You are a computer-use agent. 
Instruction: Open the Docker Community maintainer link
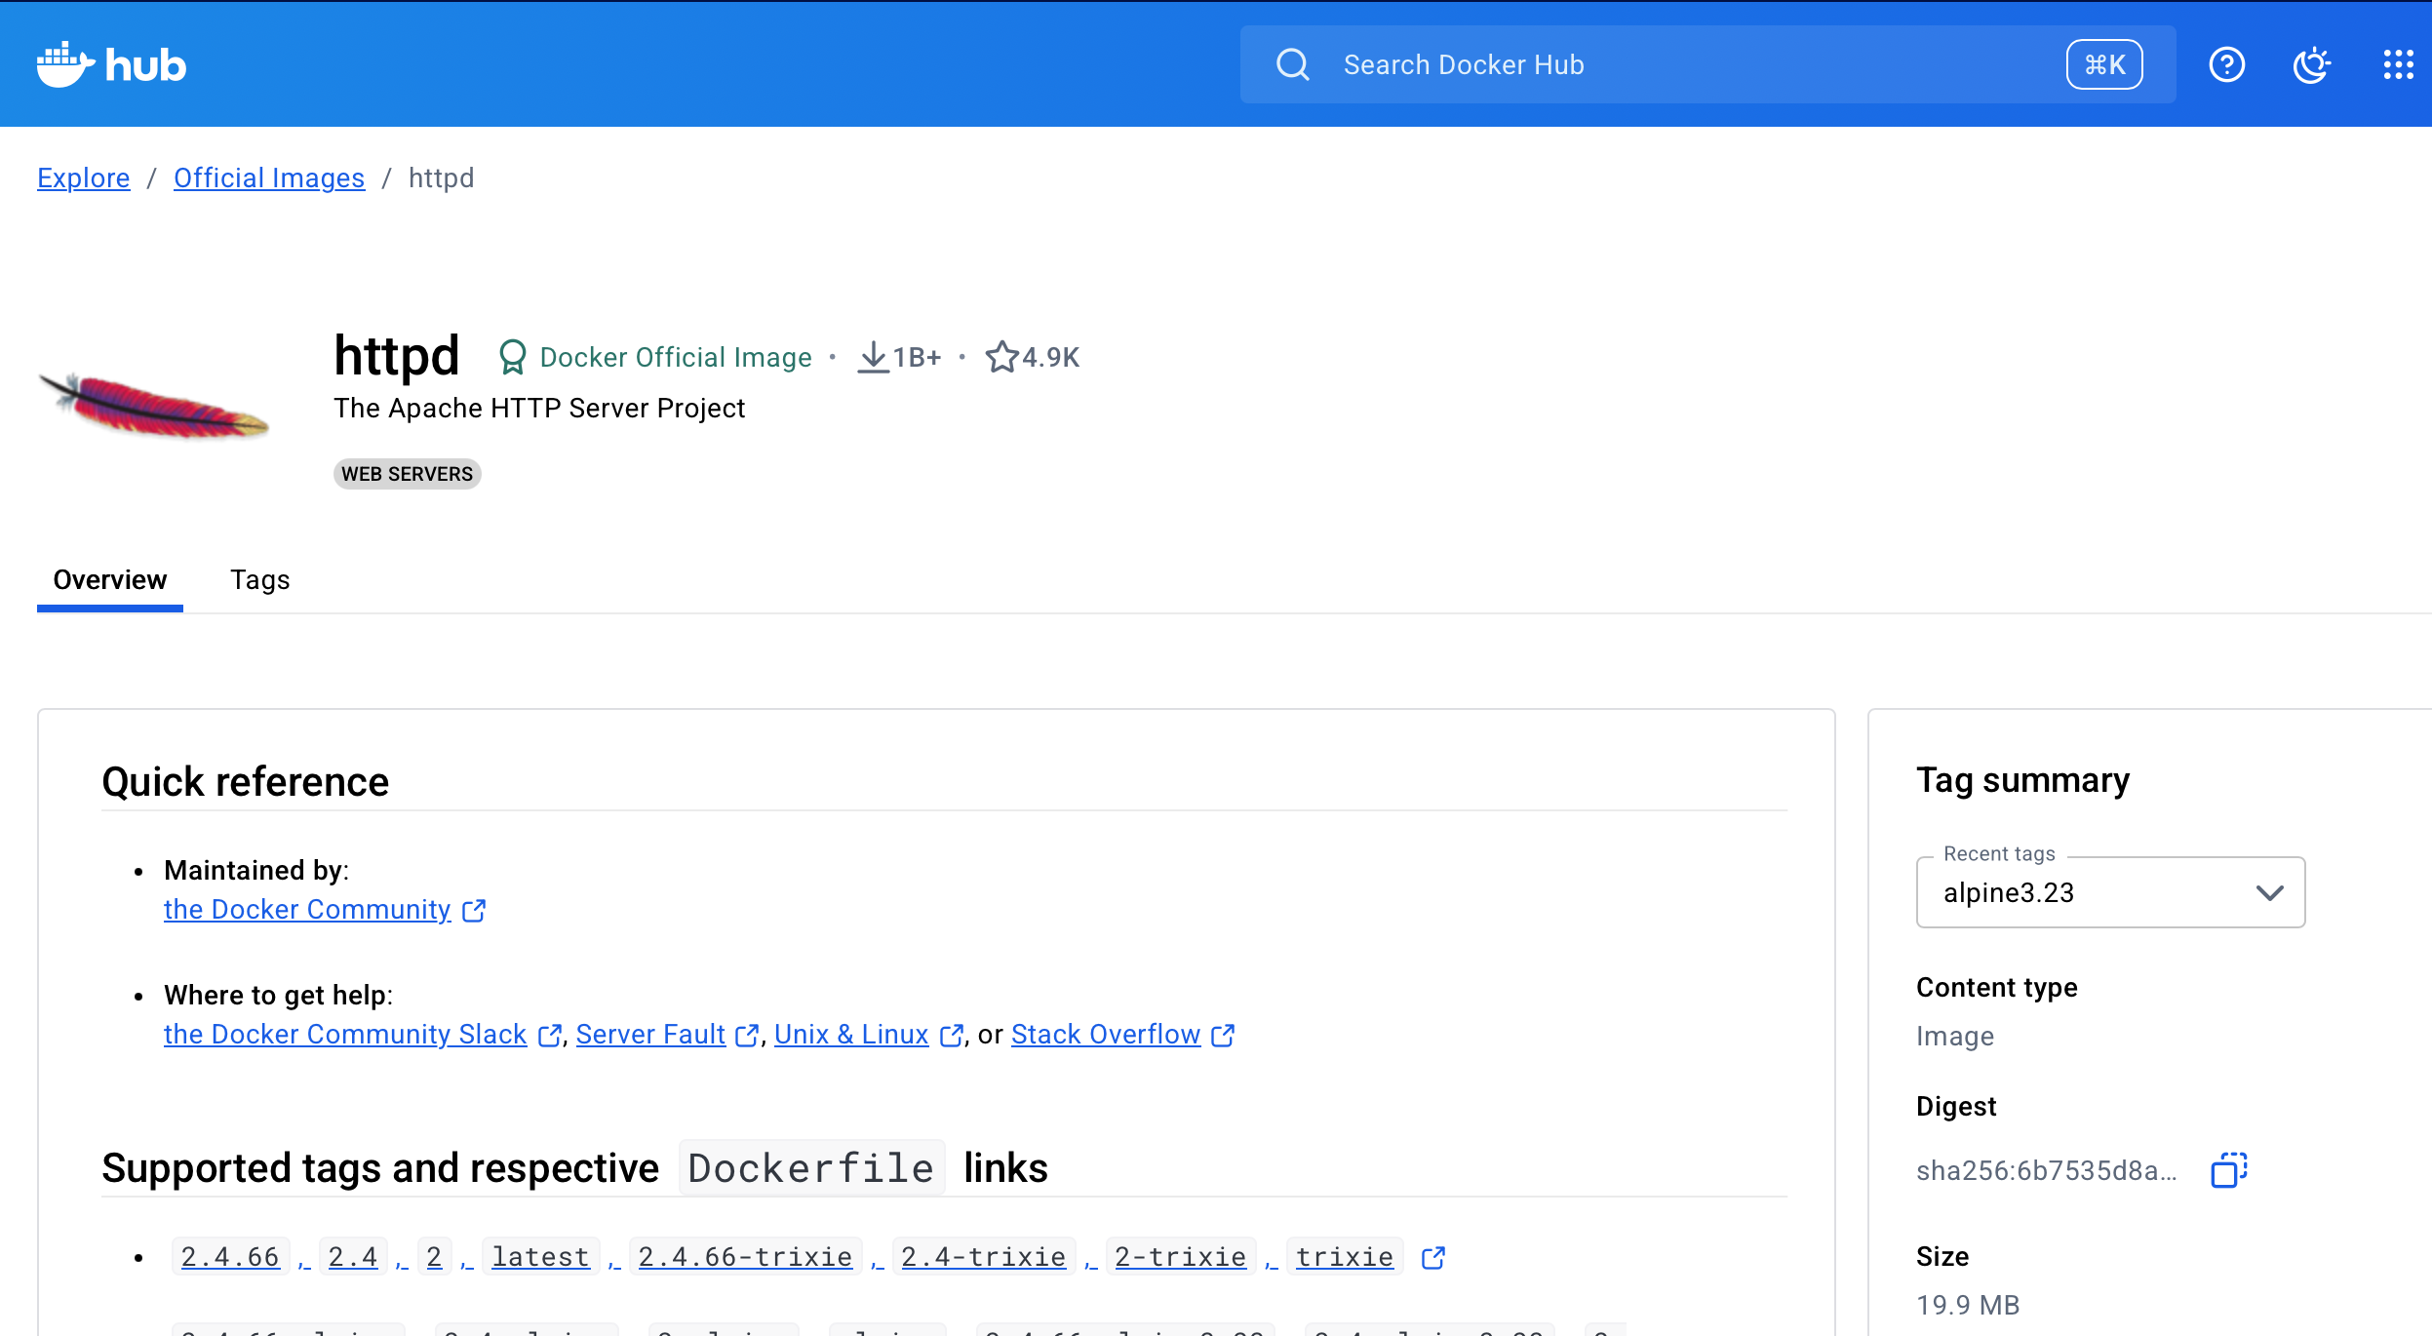pos(306,909)
